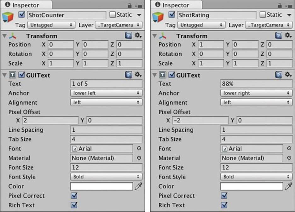This screenshot has width=295, height=212.
Task: Open the ShotCounter Tag Untagged dropdown
Action: (51, 25)
